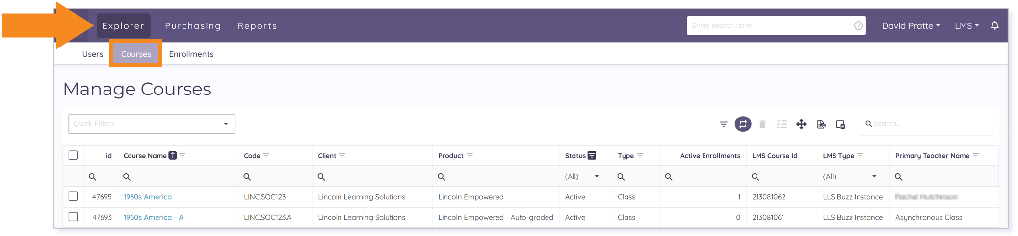The width and height of the screenshot is (1018, 236).
Task: Click the notifications bell icon
Action: 994,25
